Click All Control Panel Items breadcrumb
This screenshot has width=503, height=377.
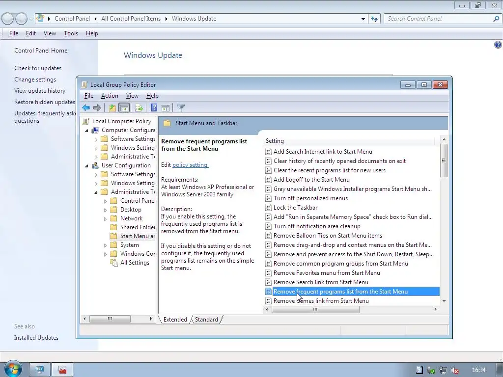[131, 19]
